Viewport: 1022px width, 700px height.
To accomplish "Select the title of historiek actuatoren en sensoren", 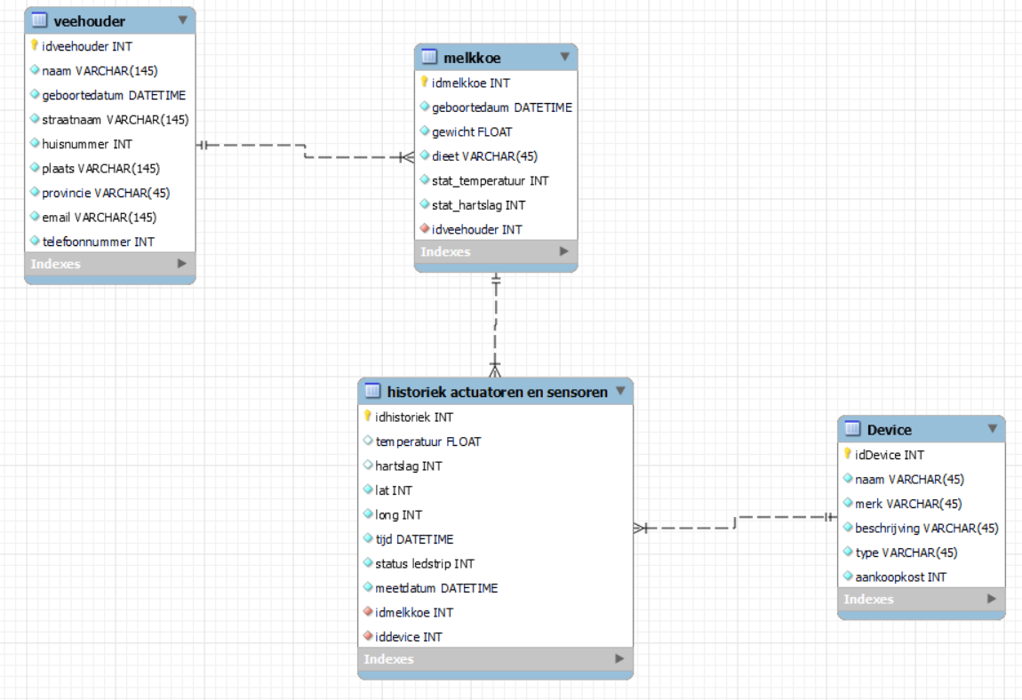I will click(498, 391).
